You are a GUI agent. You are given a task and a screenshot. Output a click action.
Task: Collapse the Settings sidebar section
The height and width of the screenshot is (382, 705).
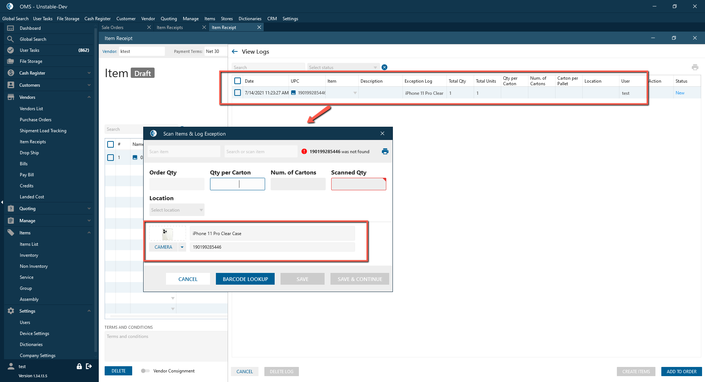(89, 311)
